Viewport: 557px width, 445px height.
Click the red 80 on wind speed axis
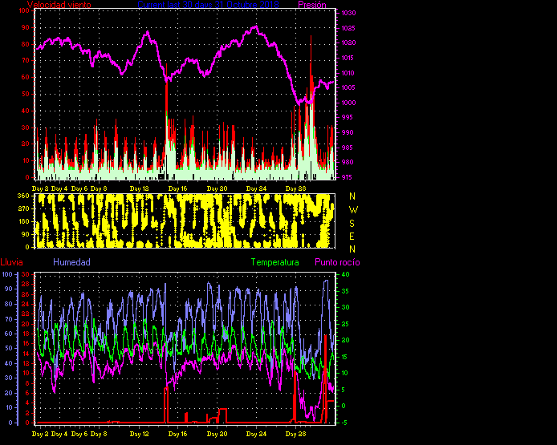click(26, 44)
